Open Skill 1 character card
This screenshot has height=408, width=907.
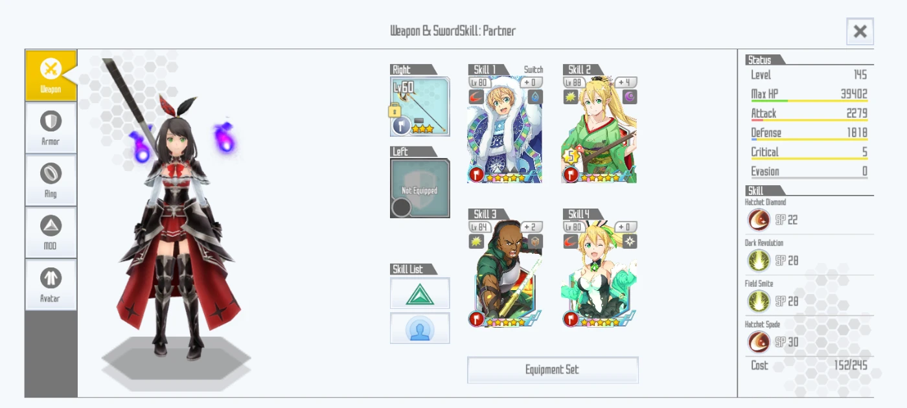[x=505, y=130]
